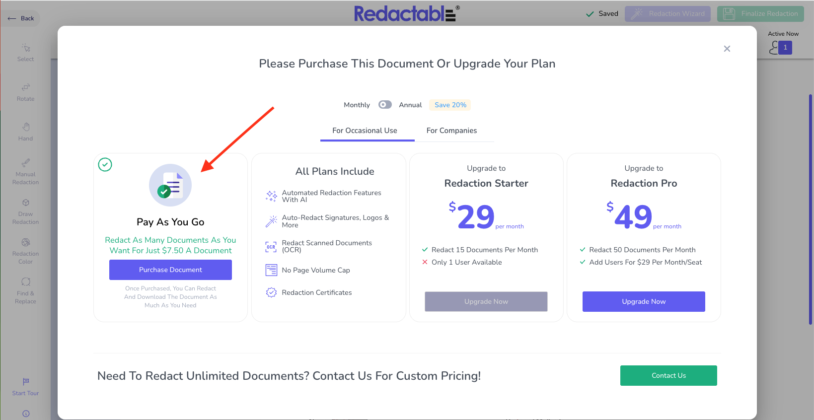Image resolution: width=814 pixels, height=420 pixels.
Task: Click 'Redact 15 Documents Per Month' text
Action: coord(485,250)
